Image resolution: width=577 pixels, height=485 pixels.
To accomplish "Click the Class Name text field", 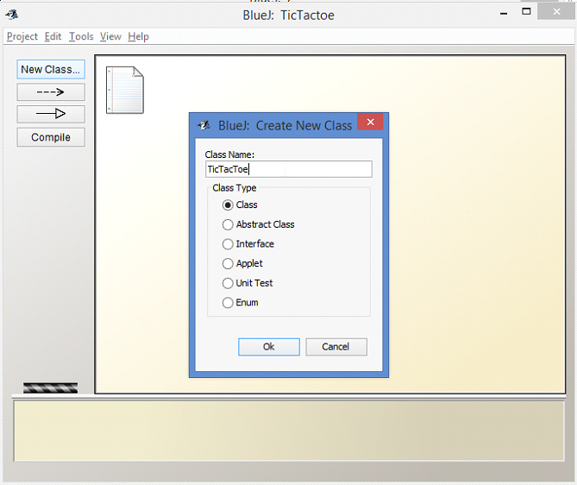I will 288,169.
